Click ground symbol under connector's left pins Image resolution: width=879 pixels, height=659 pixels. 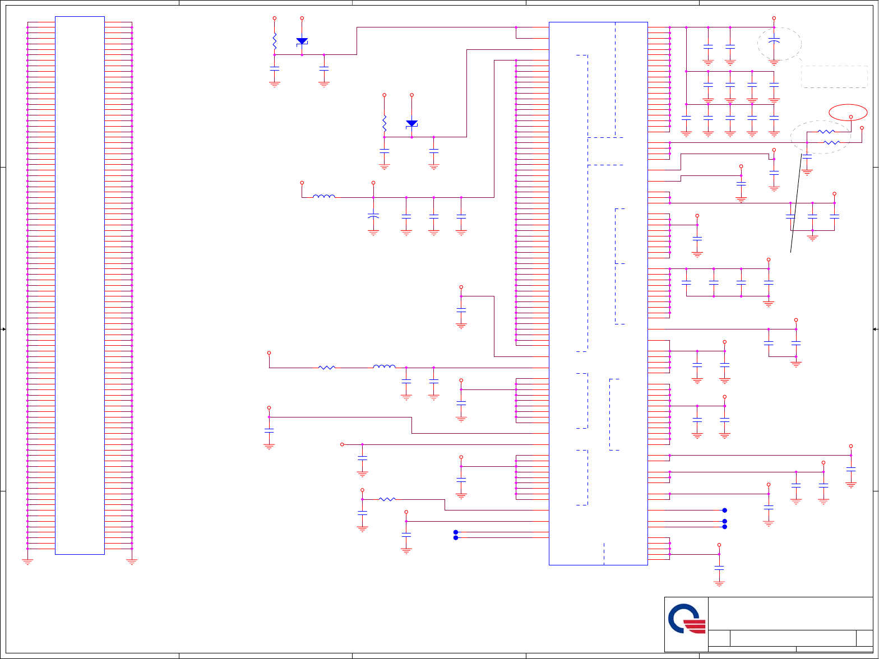tap(27, 561)
